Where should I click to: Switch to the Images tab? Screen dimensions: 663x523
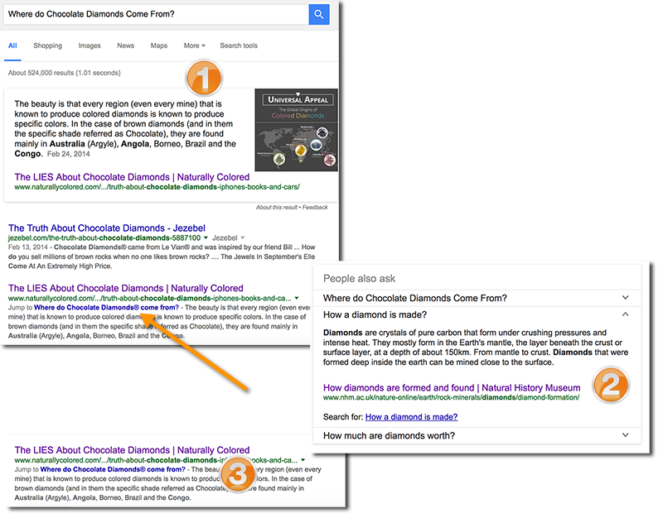point(90,46)
